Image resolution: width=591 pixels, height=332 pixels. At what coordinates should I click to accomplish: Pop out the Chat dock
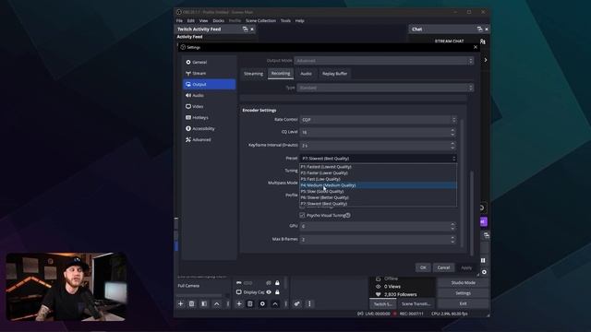(479, 29)
